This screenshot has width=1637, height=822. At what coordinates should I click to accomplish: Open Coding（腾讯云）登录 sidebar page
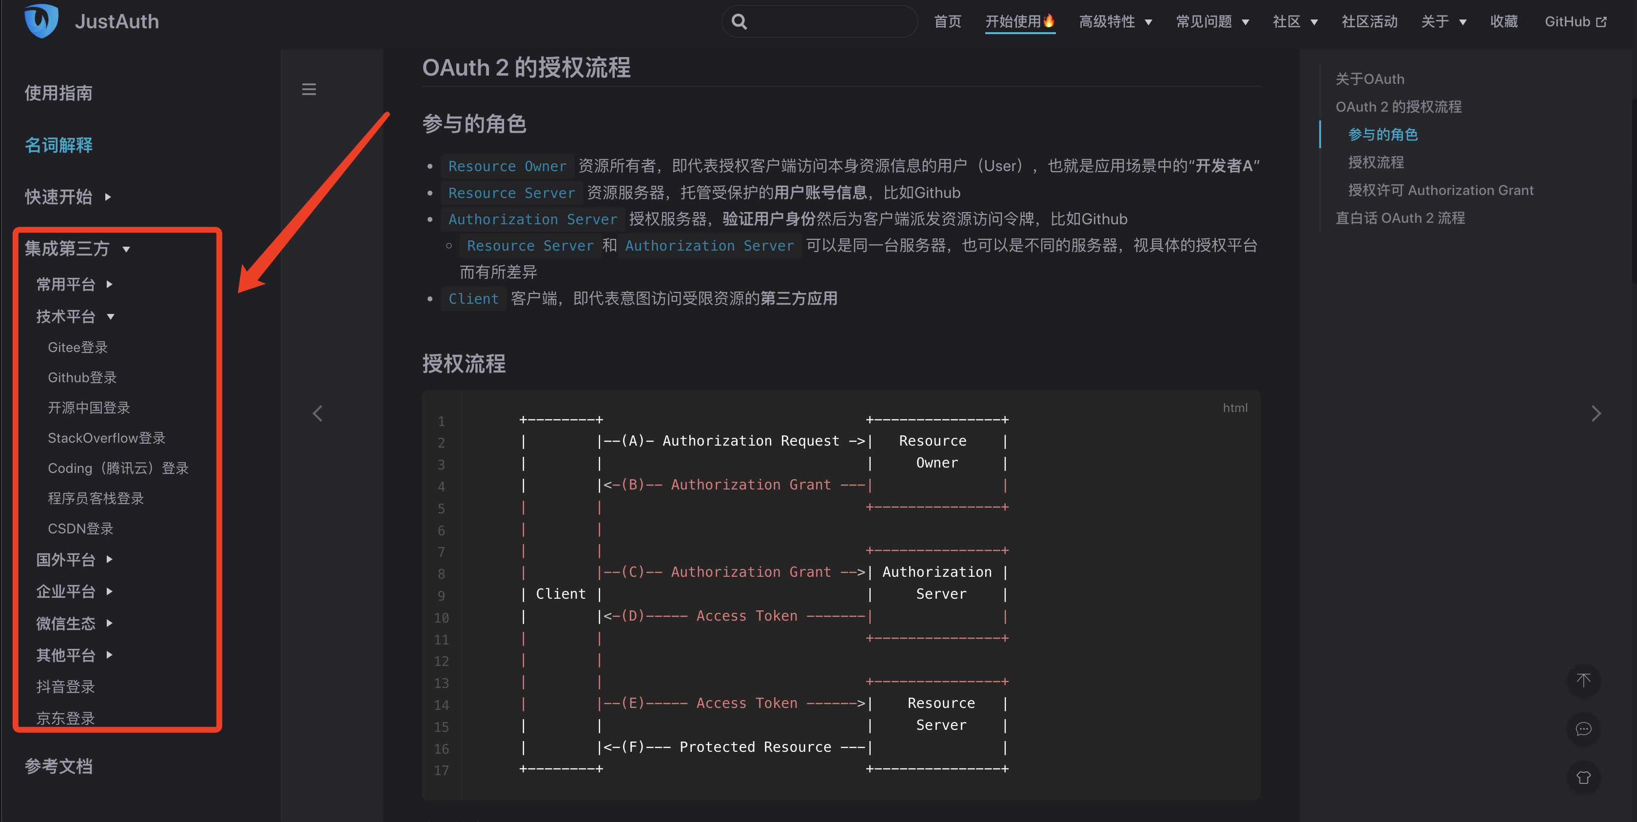(x=118, y=468)
